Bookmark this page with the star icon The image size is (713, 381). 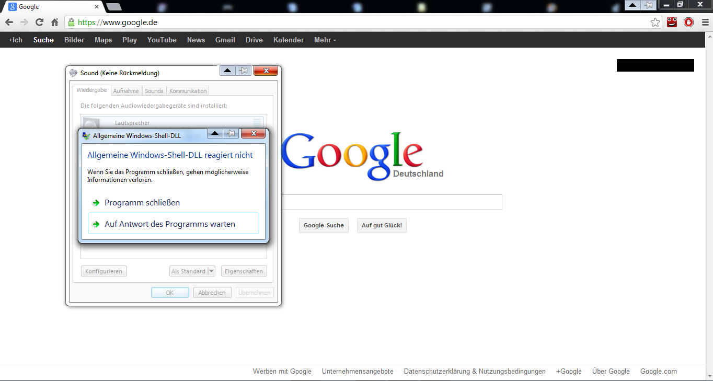coord(655,22)
